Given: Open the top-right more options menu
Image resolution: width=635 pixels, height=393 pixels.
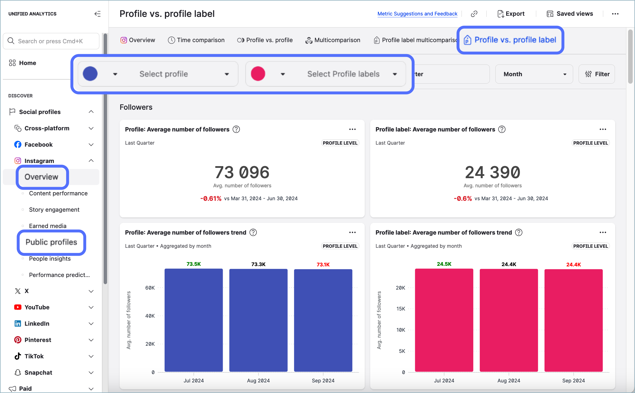Looking at the screenshot, I should pos(615,14).
